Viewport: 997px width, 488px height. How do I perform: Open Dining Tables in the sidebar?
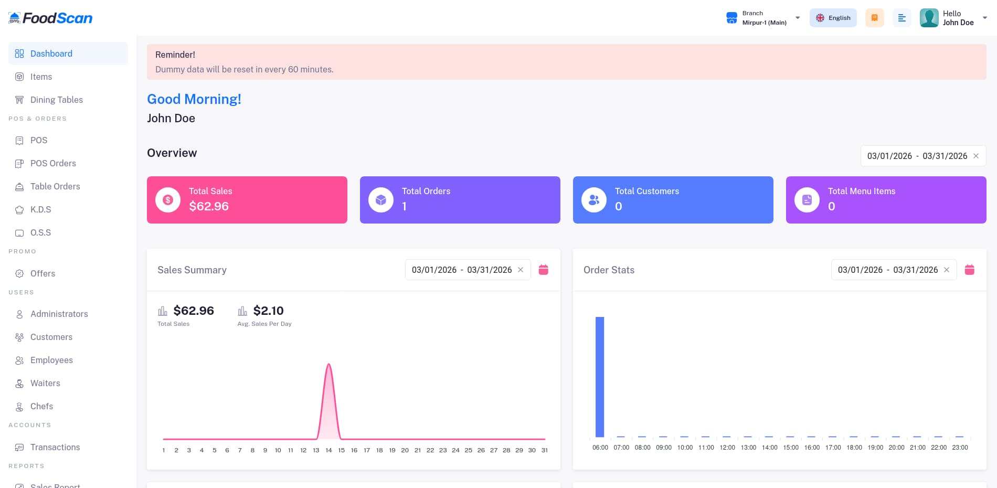pos(56,100)
